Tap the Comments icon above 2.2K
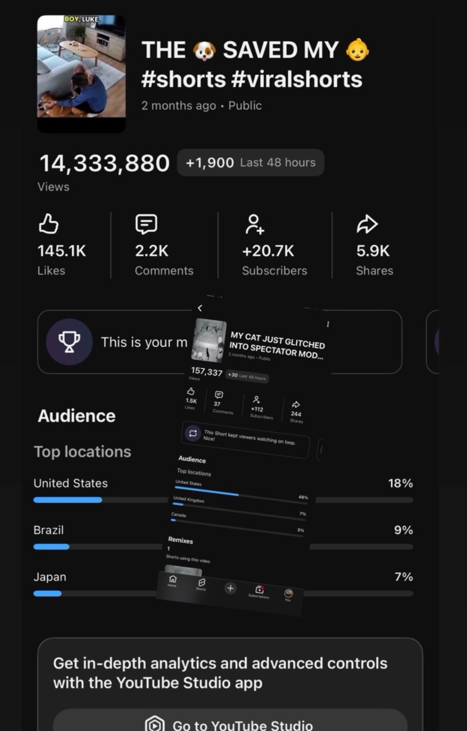 click(146, 224)
